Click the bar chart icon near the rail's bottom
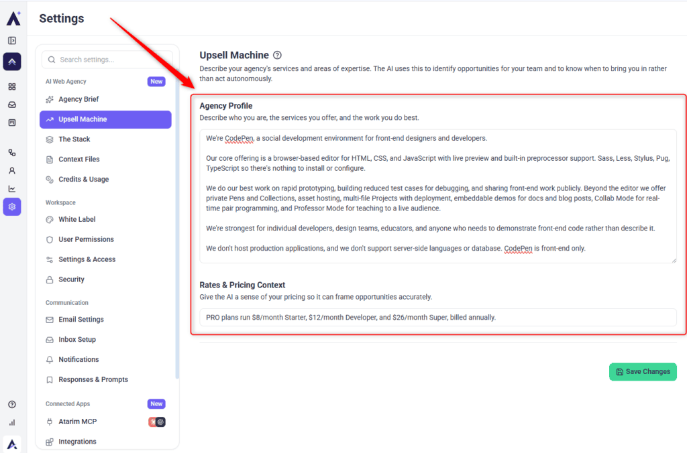 tap(12, 422)
